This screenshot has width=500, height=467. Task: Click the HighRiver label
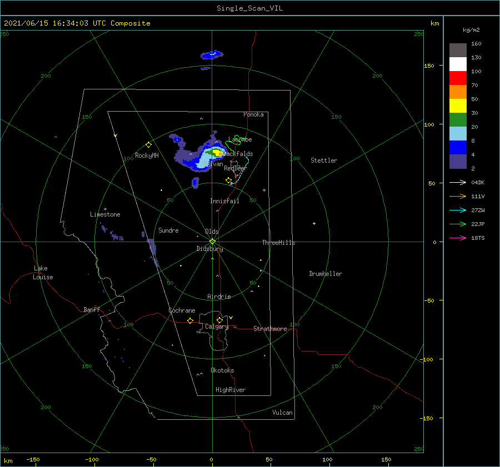tap(231, 390)
